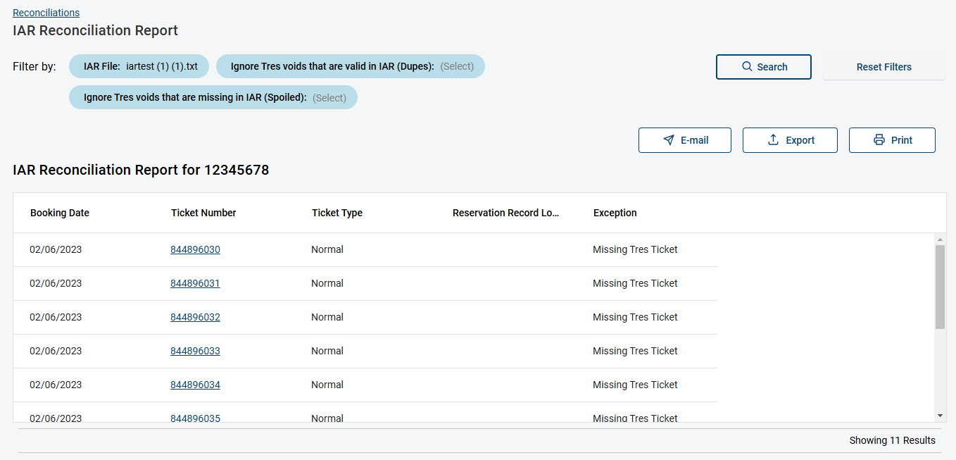The height and width of the screenshot is (460, 956).
Task: Click the Print printer icon
Action: coord(879,140)
